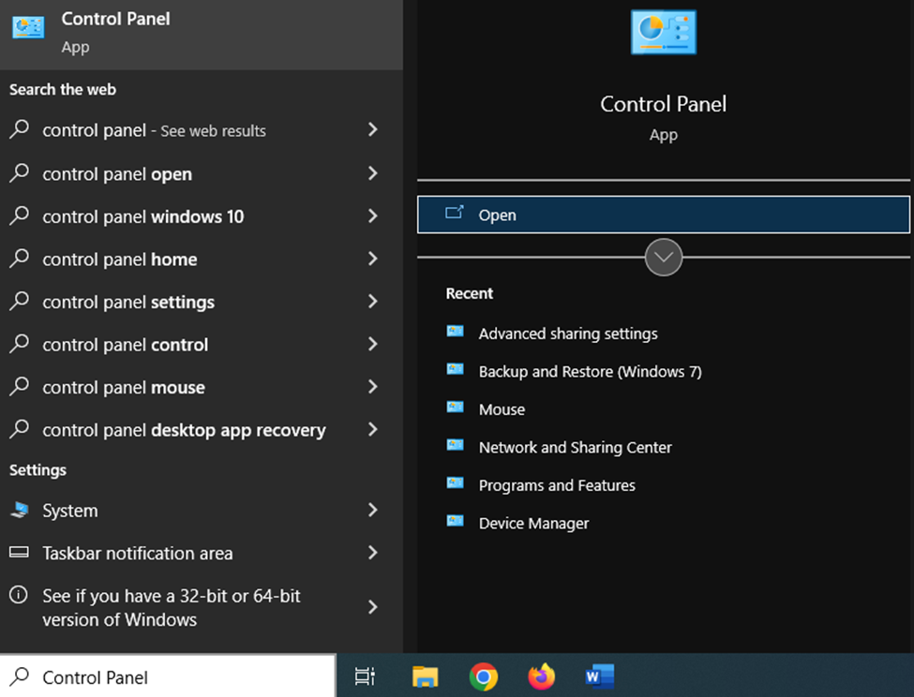Click the Task View icon
Image resolution: width=914 pixels, height=697 pixels.
(x=366, y=676)
